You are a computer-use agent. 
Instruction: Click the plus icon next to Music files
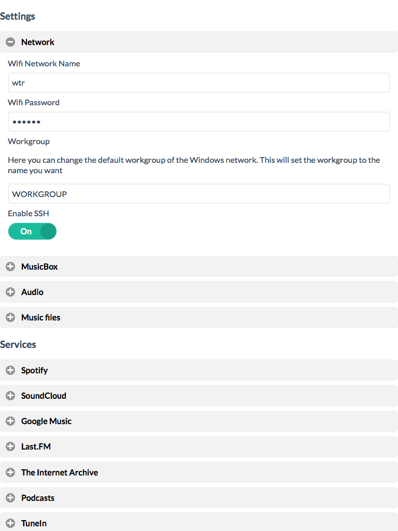pos(10,317)
